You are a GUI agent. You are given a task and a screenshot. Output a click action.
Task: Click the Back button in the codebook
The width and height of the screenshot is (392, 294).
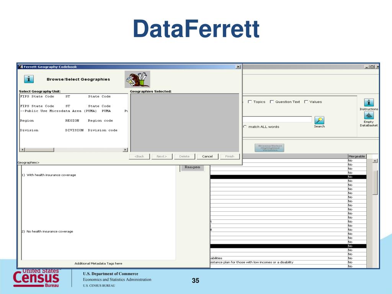(x=139, y=157)
